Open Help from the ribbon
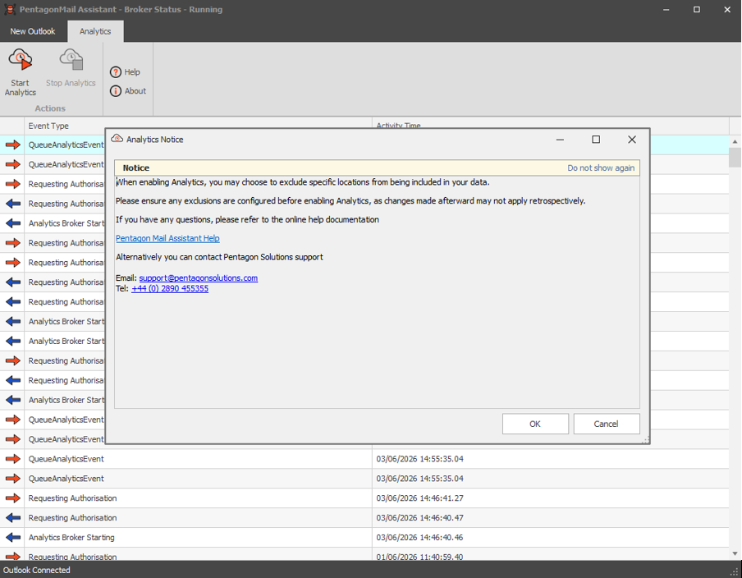The height and width of the screenshot is (578, 742). click(126, 72)
